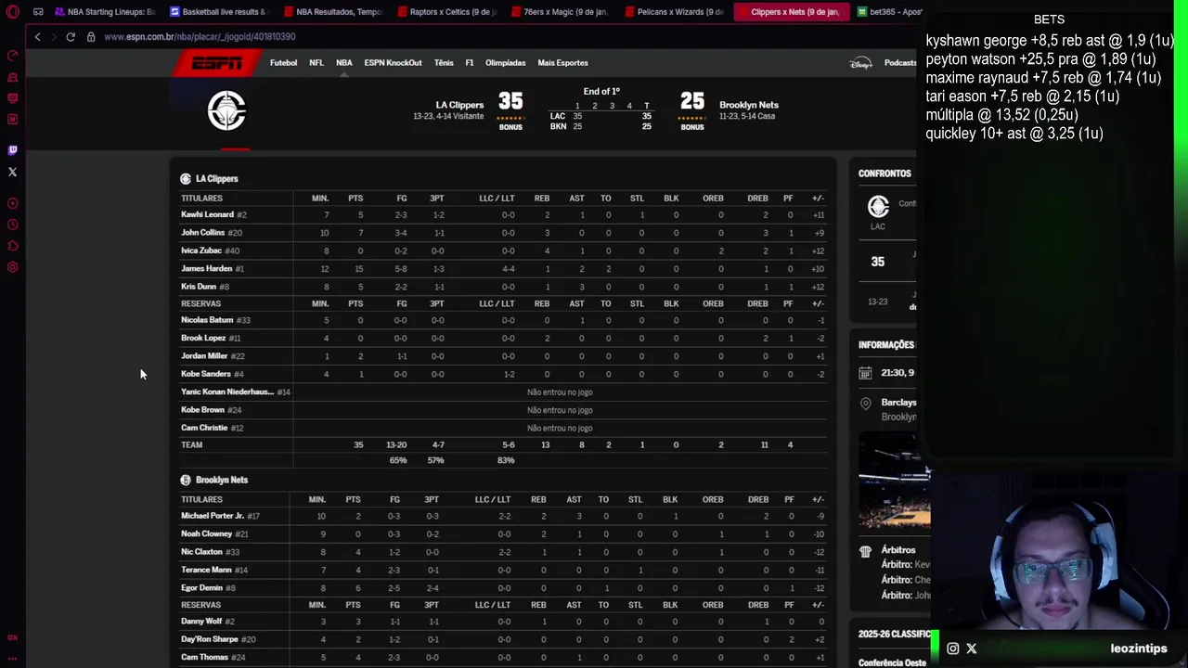1188x668 pixels.
Task: Switch to Raptors x Celtics tab
Action: coord(447,12)
